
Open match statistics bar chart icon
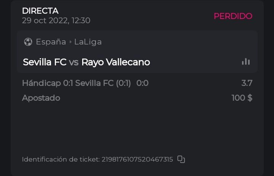pos(246,62)
